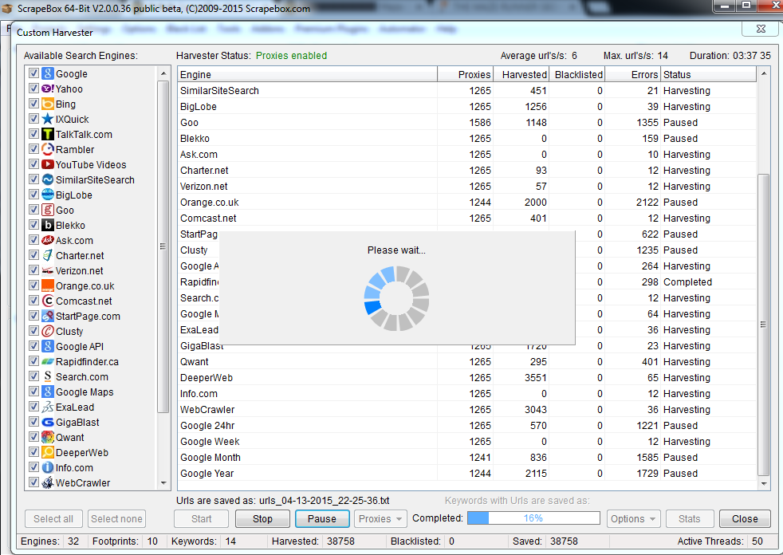Click the Rambler icon

click(47, 149)
